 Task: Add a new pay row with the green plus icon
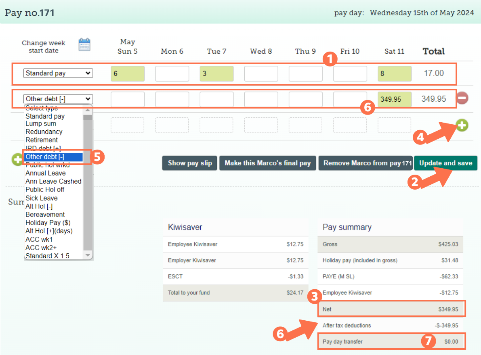pyautogui.click(x=462, y=125)
